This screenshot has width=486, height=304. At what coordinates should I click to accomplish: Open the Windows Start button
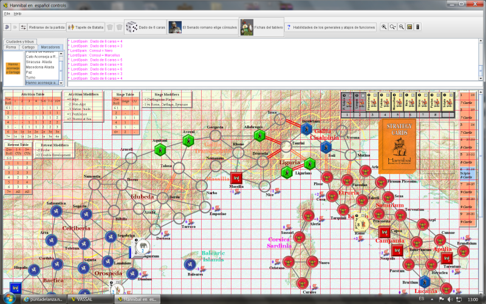pos(10,299)
